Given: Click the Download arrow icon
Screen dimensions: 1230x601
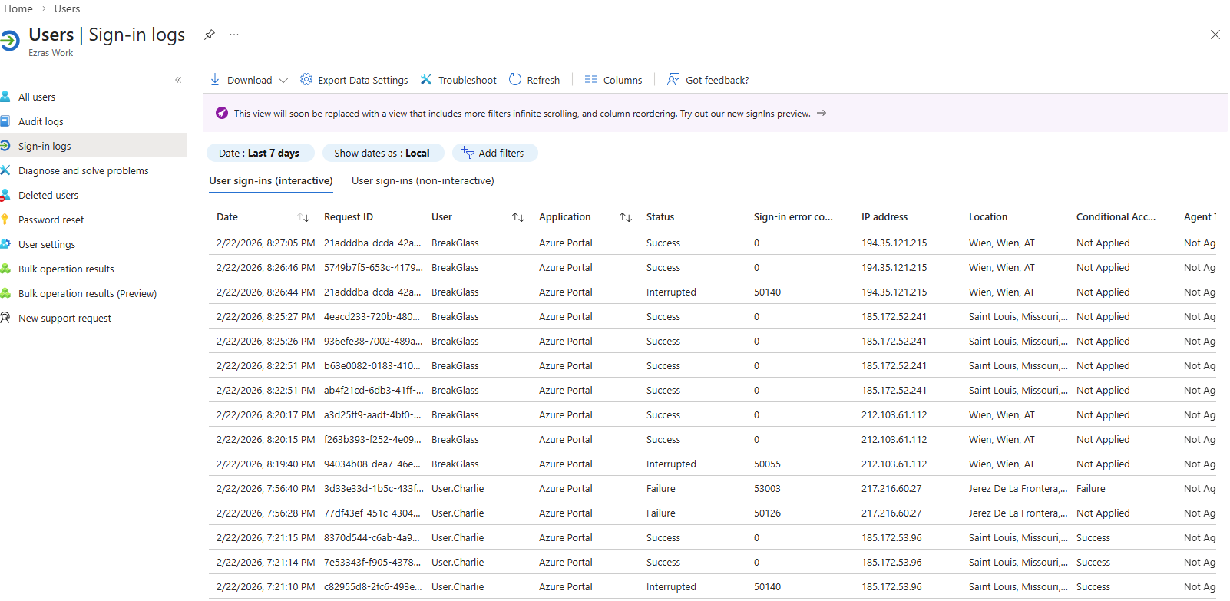Looking at the screenshot, I should click(215, 80).
